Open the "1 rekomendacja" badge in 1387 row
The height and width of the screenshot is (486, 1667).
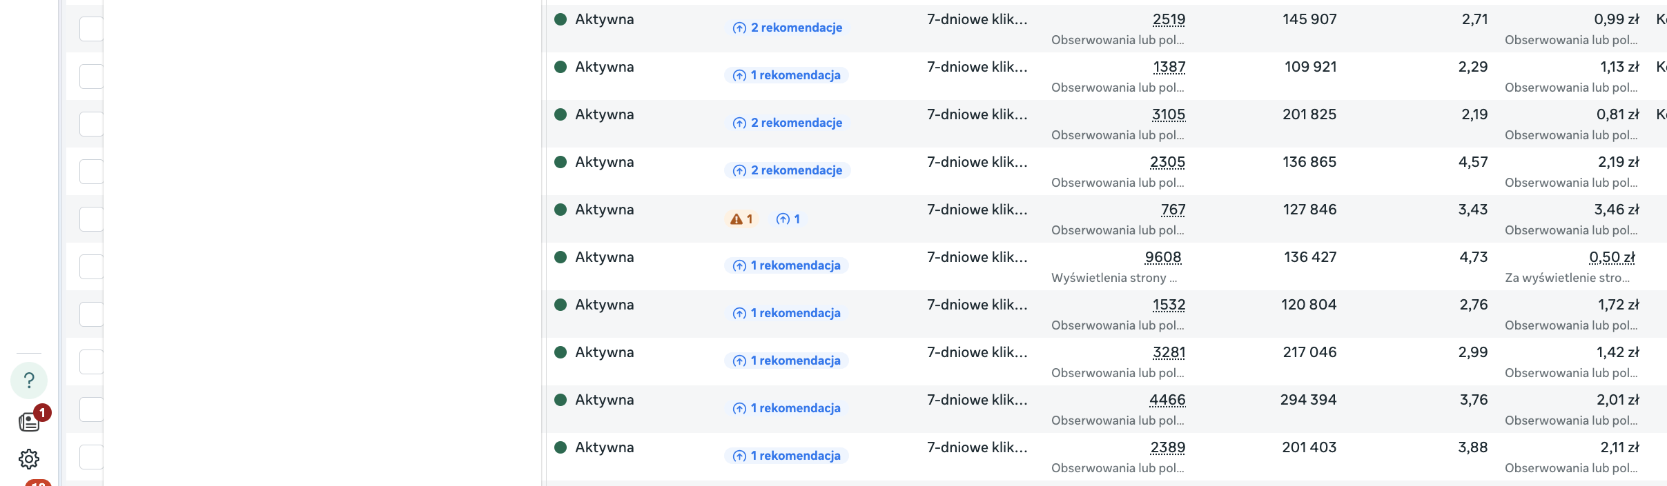pos(787,75)
